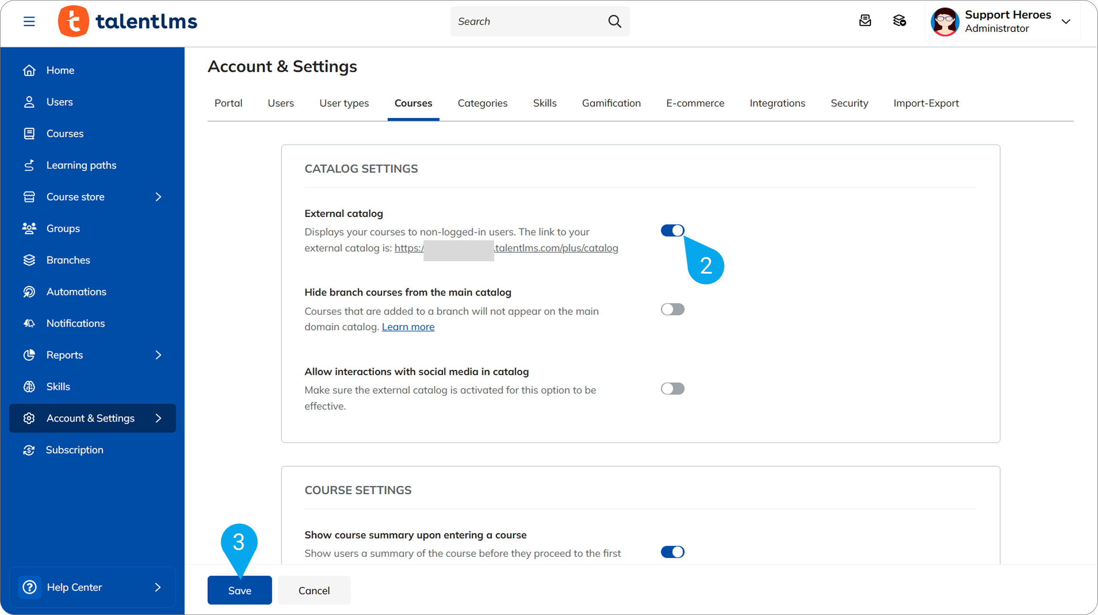The height and width of the screenshot is (615, 1098).
Task: Switch to the E-commerce tab
Action: point(695,103)
